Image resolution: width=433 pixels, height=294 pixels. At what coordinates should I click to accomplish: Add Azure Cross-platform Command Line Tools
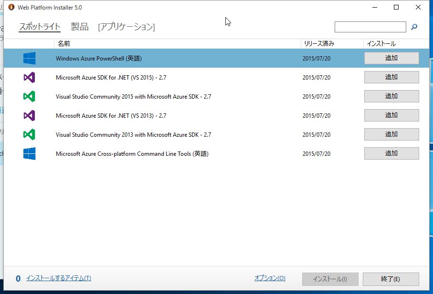pos(391,153)
